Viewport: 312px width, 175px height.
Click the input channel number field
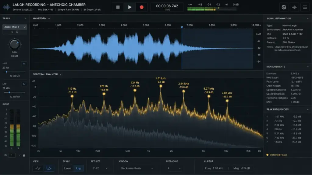coord(12,155)
